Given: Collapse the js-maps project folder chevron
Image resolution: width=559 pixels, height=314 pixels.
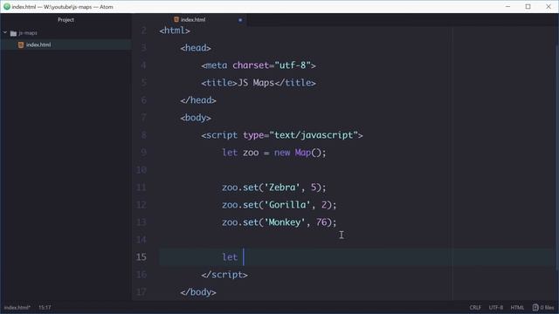Looking at the screenshot, I should (x=5, y=33).
